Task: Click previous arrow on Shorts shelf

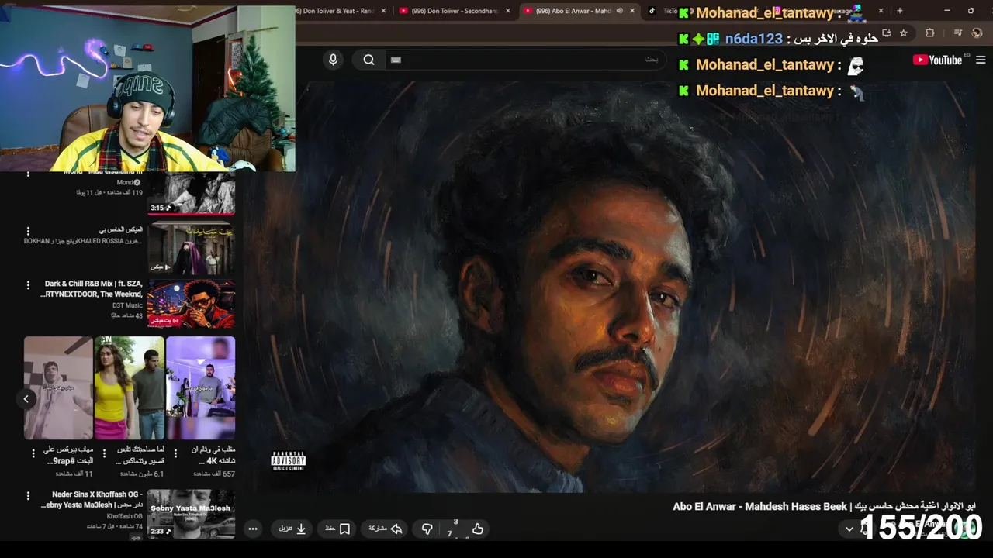Action: pyautogui.click(x=26, y=398)
